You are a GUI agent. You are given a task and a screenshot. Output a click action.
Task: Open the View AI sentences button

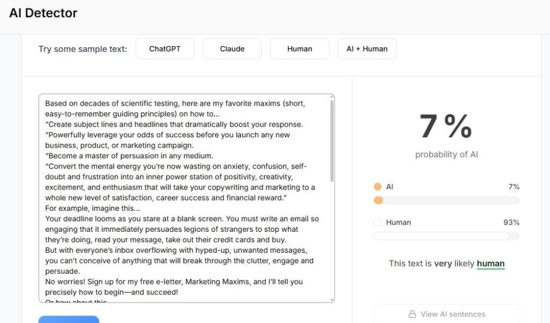point(446,314)
